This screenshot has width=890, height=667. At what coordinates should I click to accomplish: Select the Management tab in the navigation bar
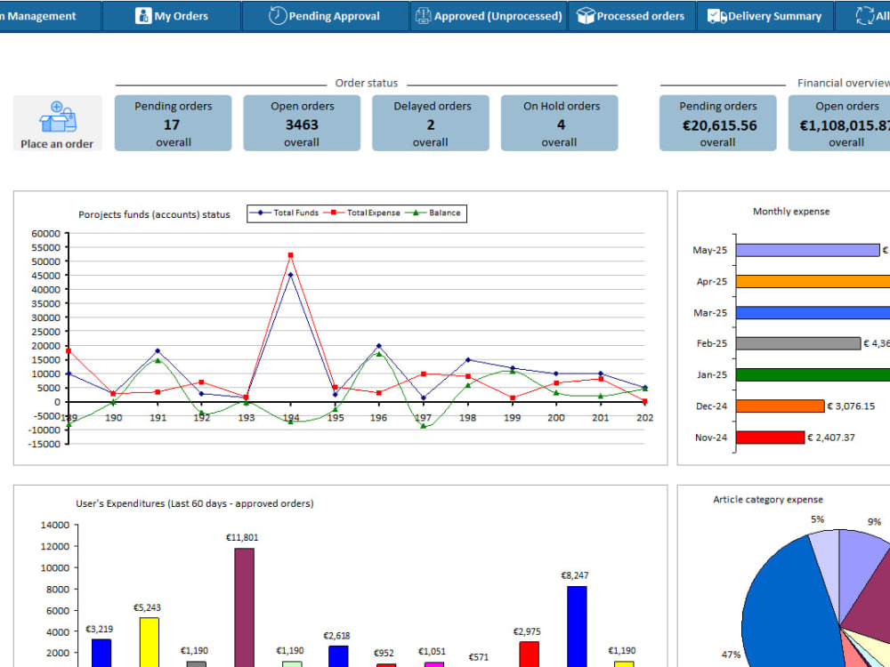click(x=50, y=16)
